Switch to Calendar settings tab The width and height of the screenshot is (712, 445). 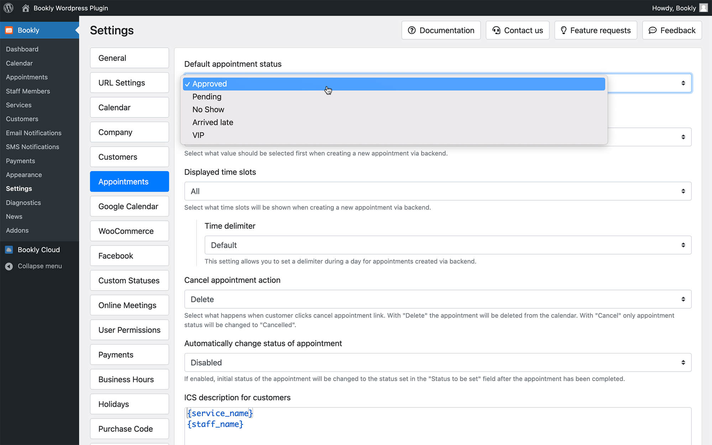tap(129, 107)
